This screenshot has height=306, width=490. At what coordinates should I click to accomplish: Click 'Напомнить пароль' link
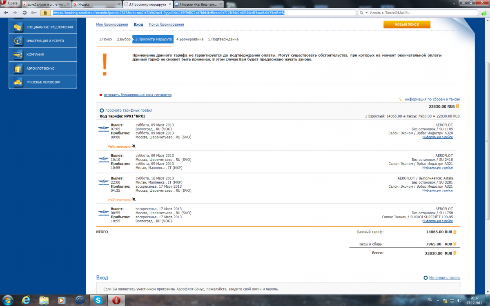click(x=444, y=278)
